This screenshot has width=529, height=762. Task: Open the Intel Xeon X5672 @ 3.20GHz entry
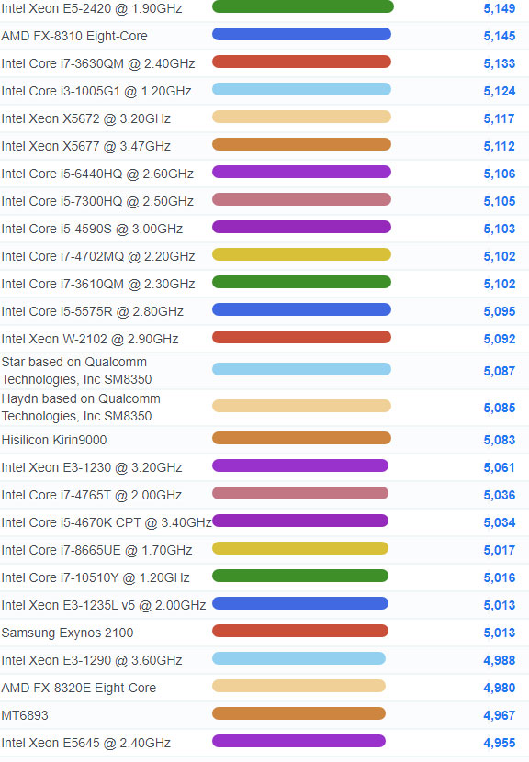[86, 118]
